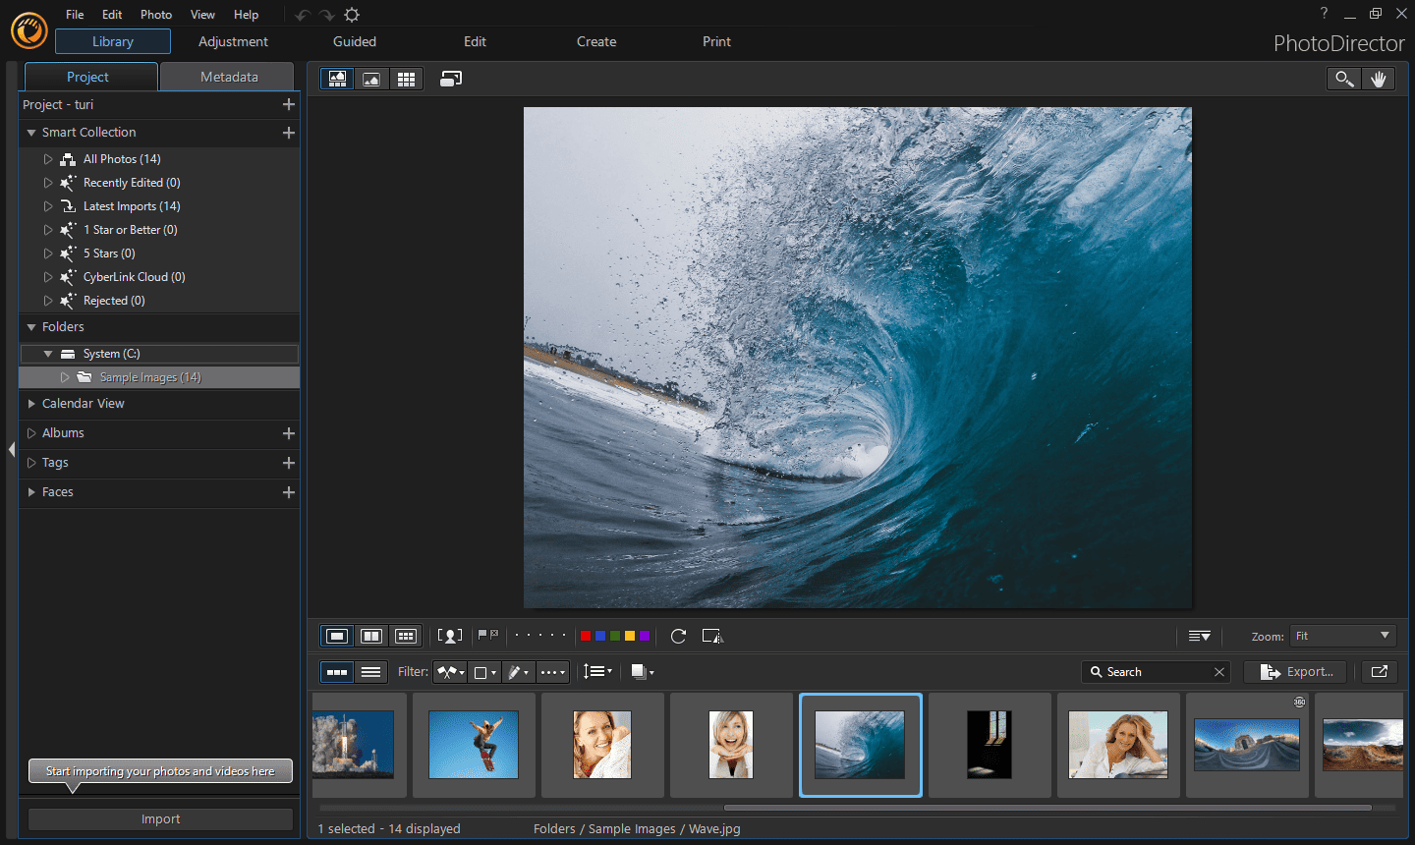Click into the Search field
The width and height of the screenshot is (1415, 845).
[1157, 672]
